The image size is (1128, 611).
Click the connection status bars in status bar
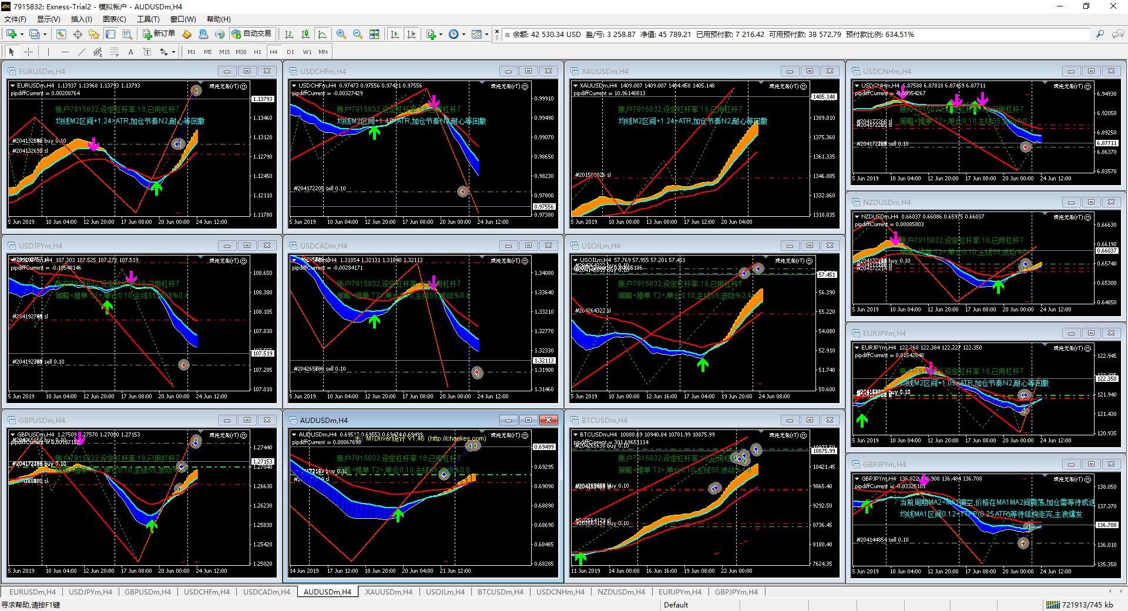(1053, 605)
